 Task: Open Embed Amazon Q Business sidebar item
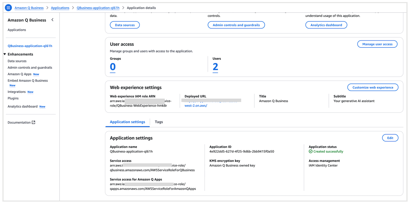click(28, 81)
